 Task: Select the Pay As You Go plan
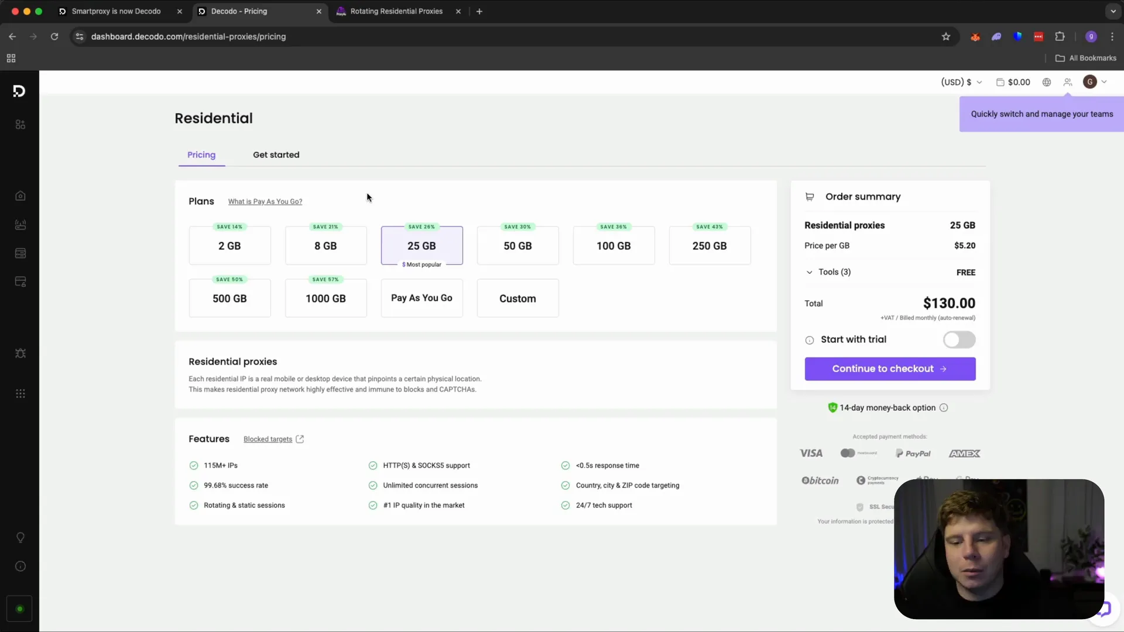coord(421,298)
